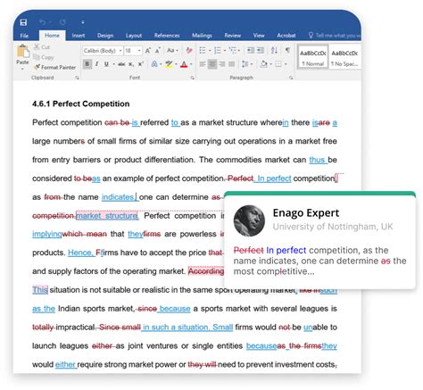Open the Font dialog launcher

coord(193,78)
